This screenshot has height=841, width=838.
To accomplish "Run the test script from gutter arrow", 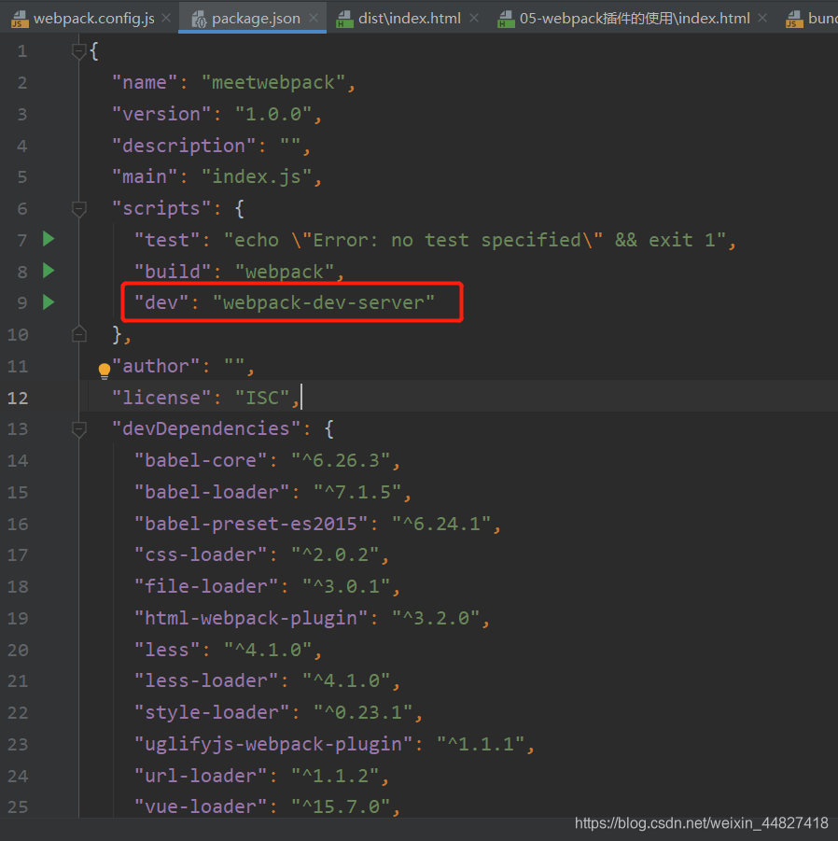I will [x=49, y=239].
